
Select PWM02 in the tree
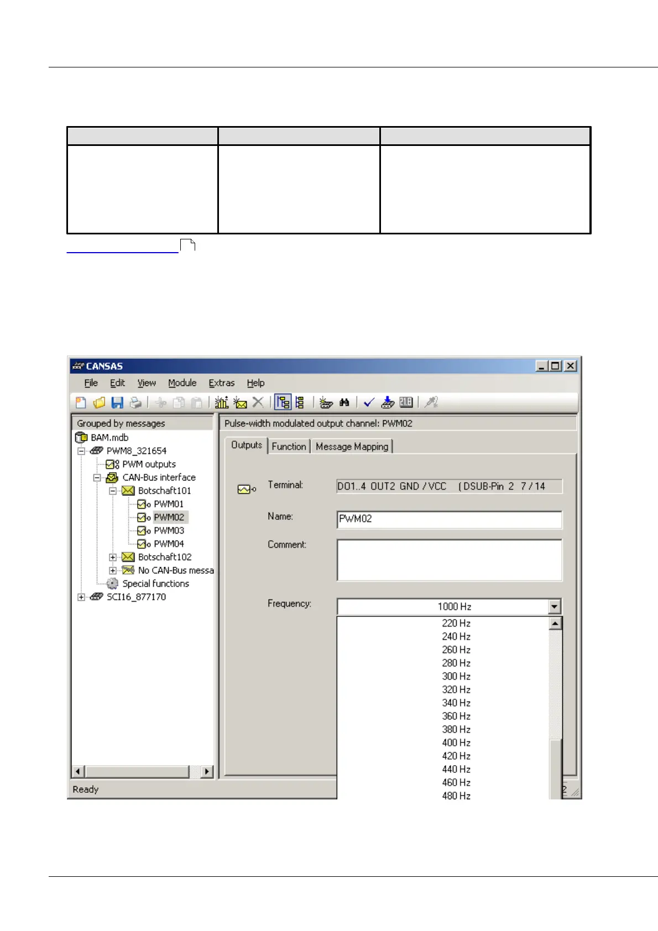tap(169, 517)
